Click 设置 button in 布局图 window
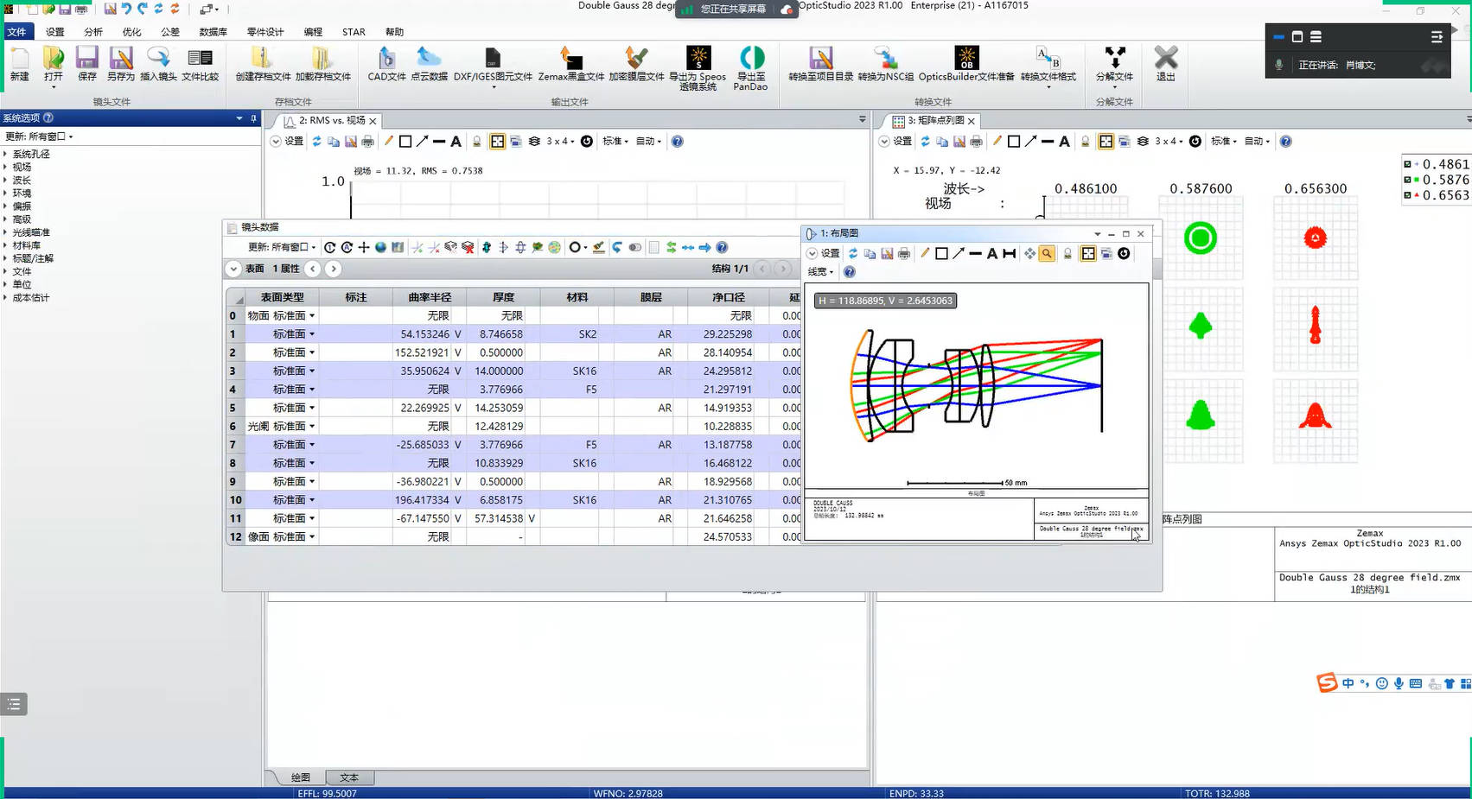This screenshot has width=1472, height=799. click(x=823, y=253)
